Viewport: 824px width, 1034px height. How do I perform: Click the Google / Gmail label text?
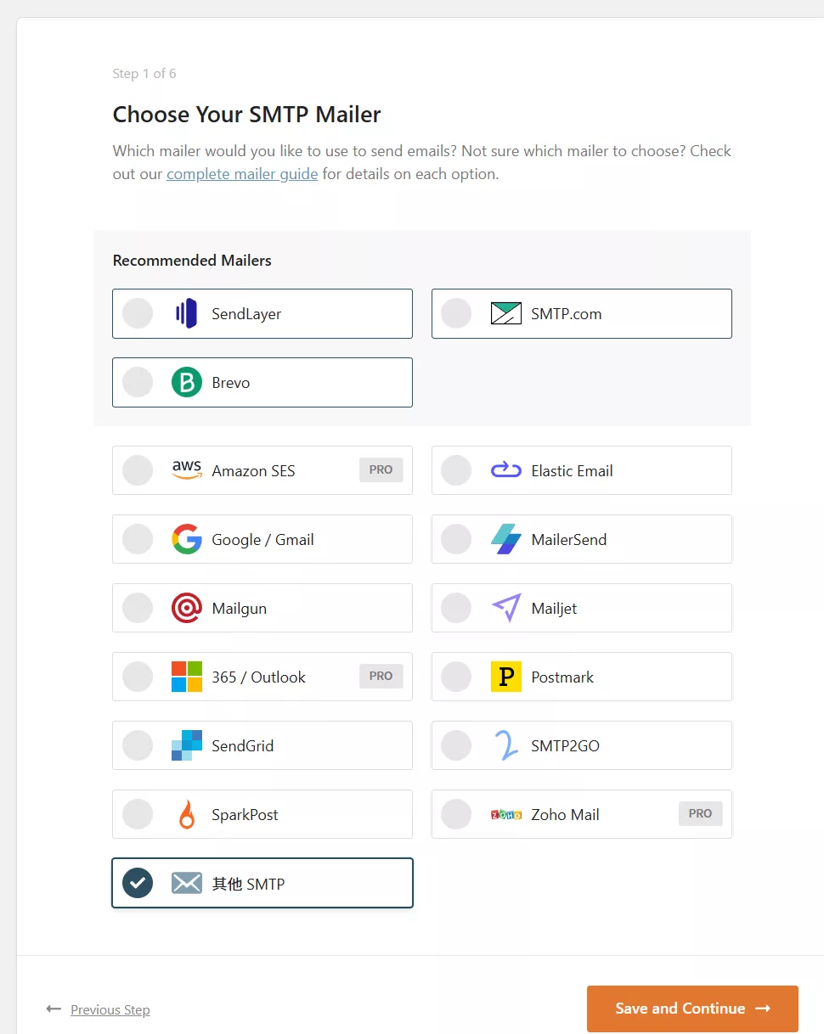coord(262,540)
